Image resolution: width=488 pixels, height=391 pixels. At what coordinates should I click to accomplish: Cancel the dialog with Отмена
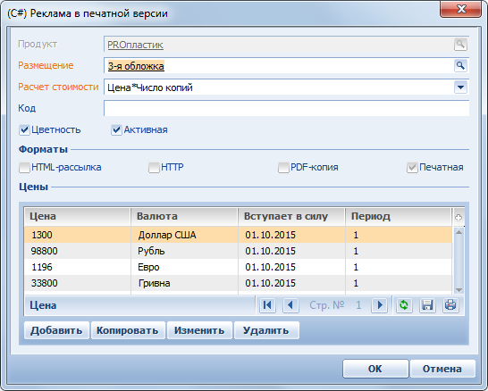[442, 369]
